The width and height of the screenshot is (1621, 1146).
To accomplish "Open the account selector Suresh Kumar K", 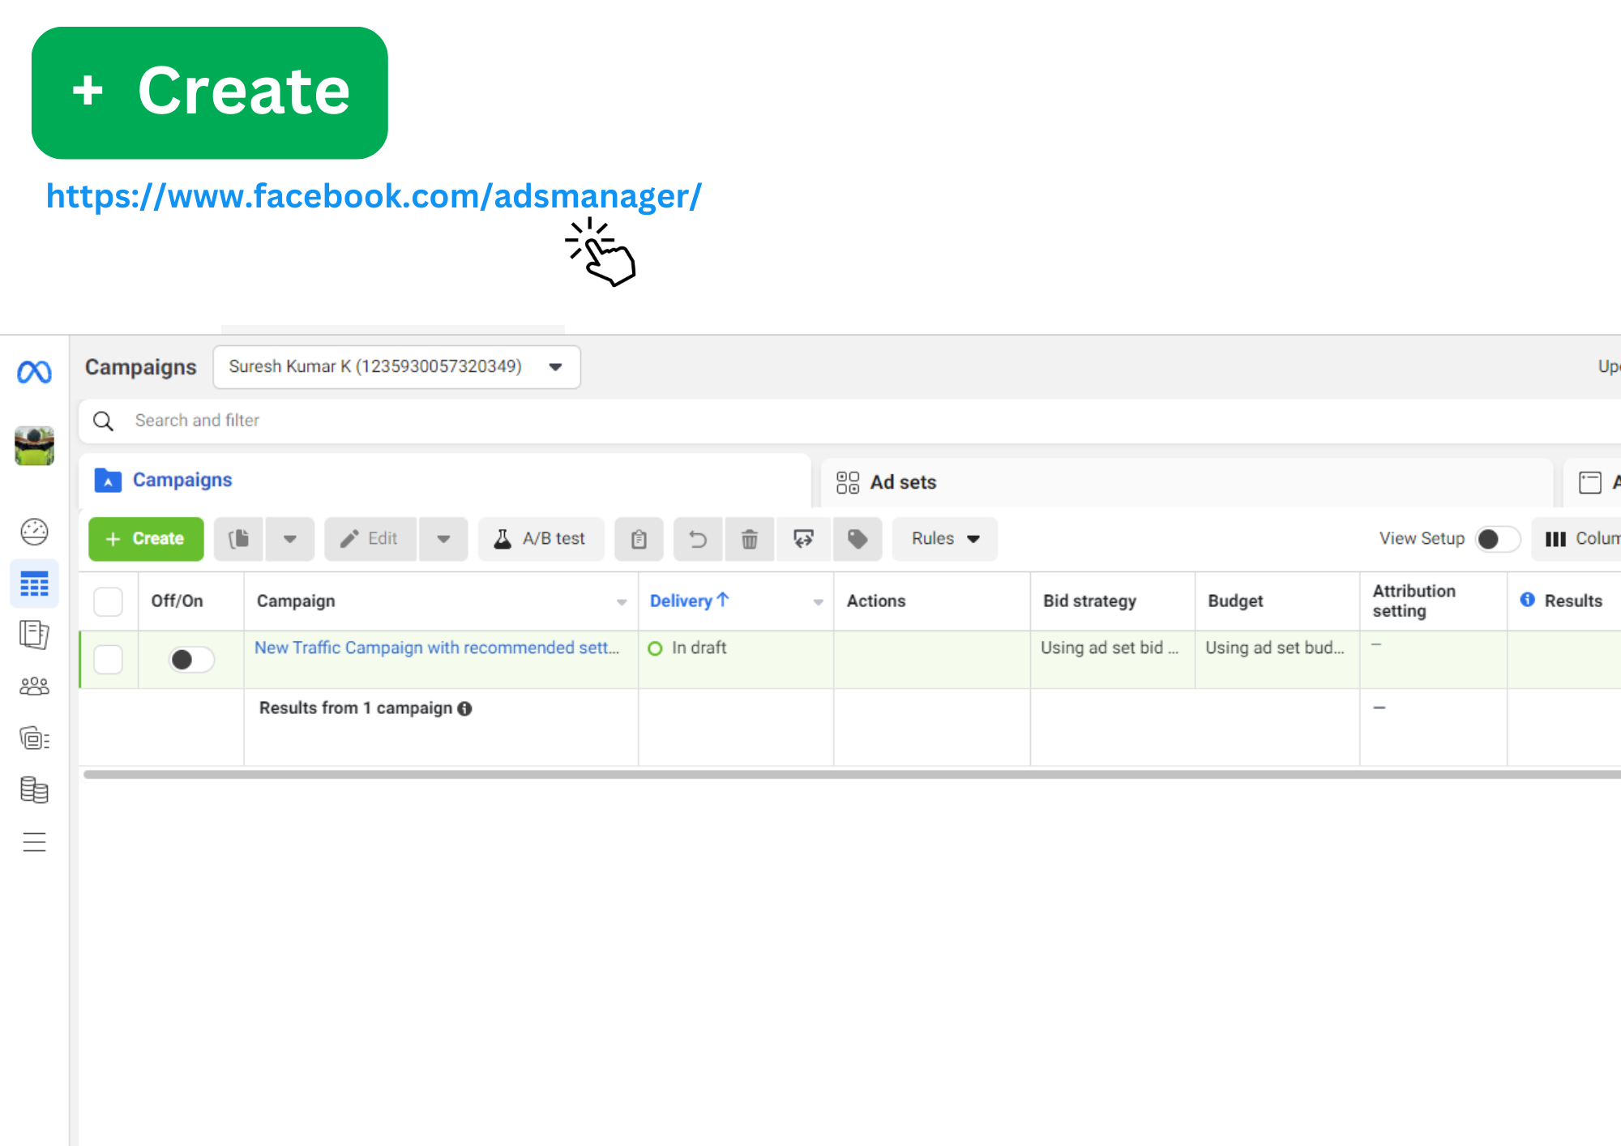I will (396, 367).
